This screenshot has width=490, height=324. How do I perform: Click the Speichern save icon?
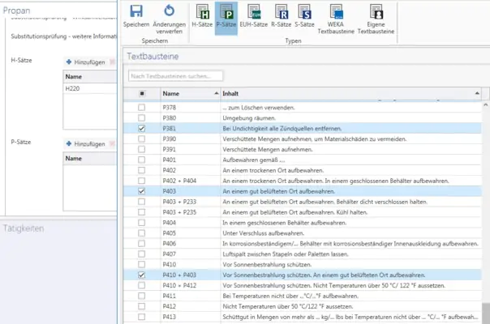pyautogui.click(x=136, y=11)
